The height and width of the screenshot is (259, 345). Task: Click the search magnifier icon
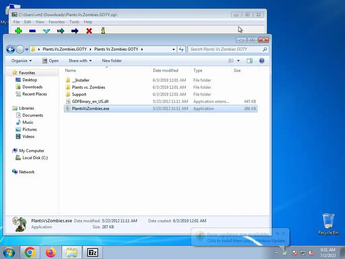[265, 49]
